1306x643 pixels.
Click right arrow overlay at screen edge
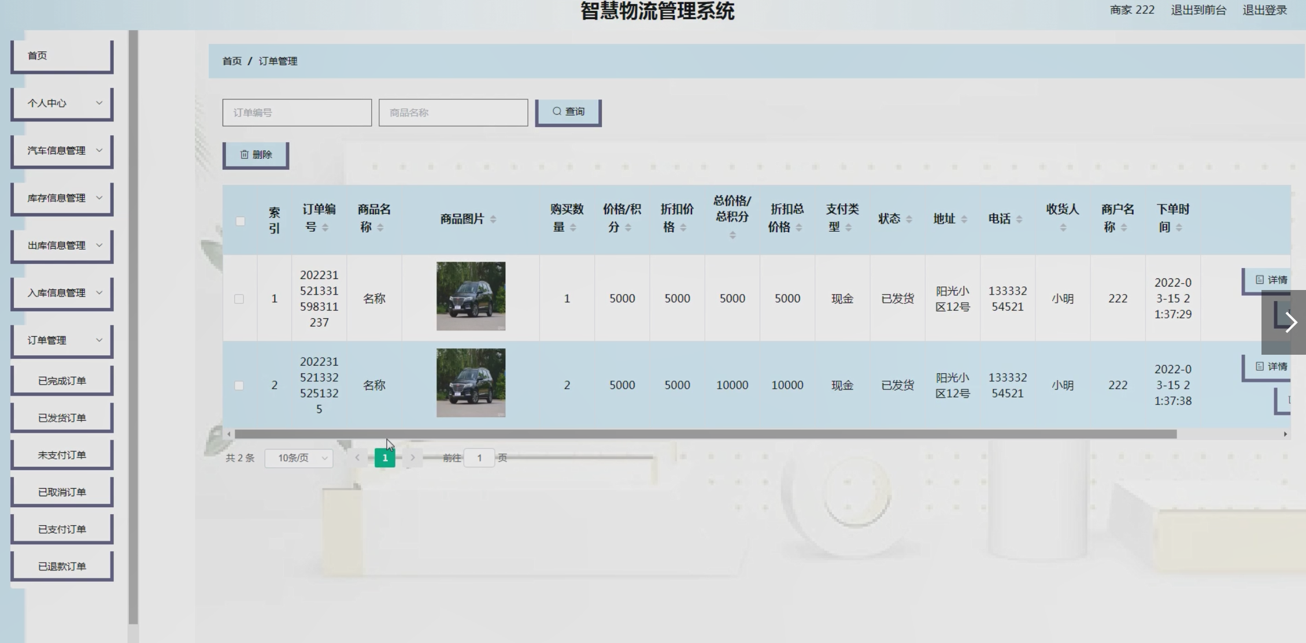pyautogui.click(x=1290, y=322)
